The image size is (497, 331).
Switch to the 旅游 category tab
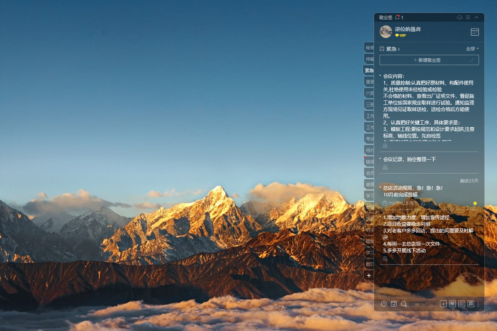tap(369, 218)
